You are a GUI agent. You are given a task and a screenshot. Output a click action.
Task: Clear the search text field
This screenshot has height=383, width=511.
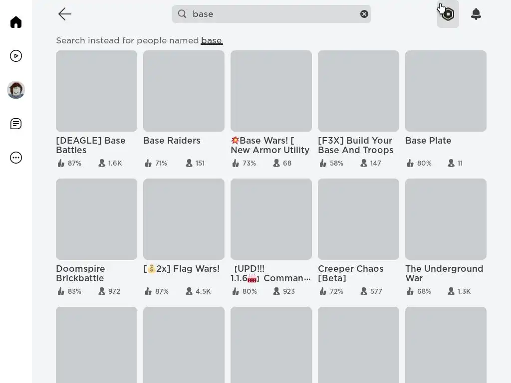point(364,14)
